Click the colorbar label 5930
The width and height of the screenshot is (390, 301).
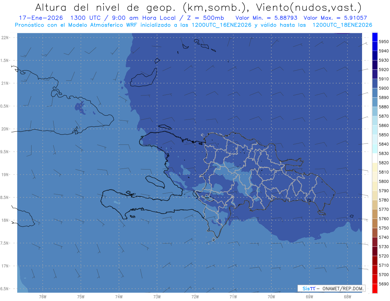click(383, 60)
